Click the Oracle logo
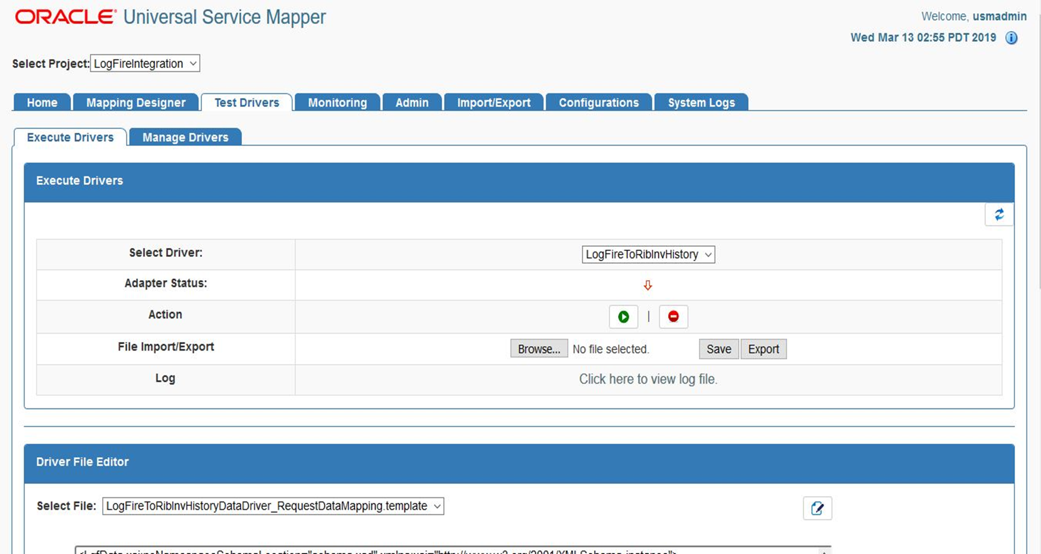 click(65, 17)
